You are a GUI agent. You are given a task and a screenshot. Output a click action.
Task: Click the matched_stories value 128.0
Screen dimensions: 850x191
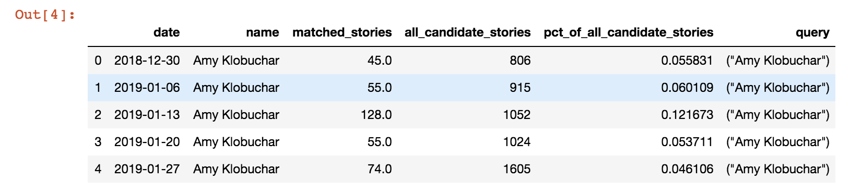click(x=376, y=115)
